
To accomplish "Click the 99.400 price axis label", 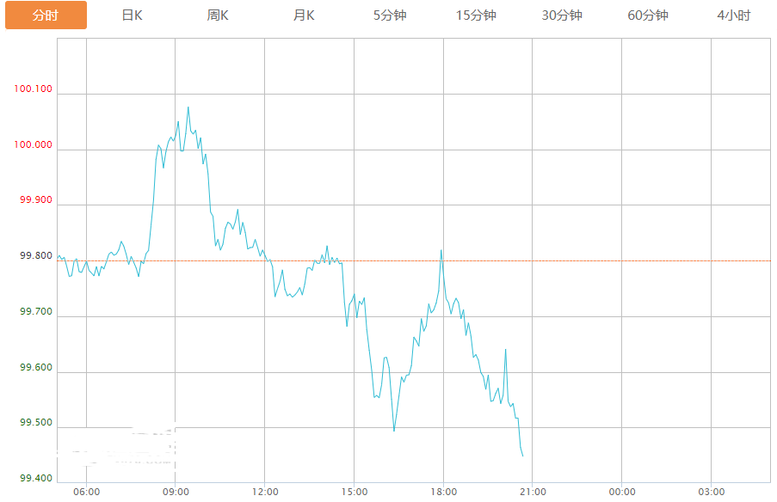I will (x=35, y=478).
